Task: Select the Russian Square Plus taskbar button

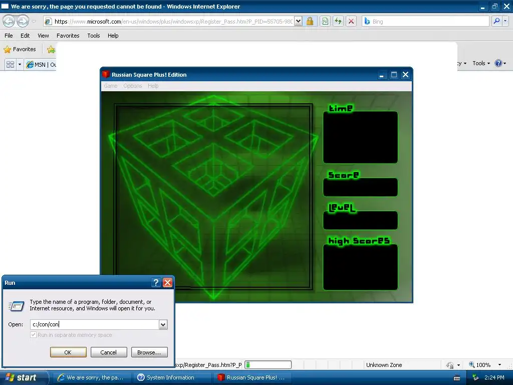Action: (252, 377)
